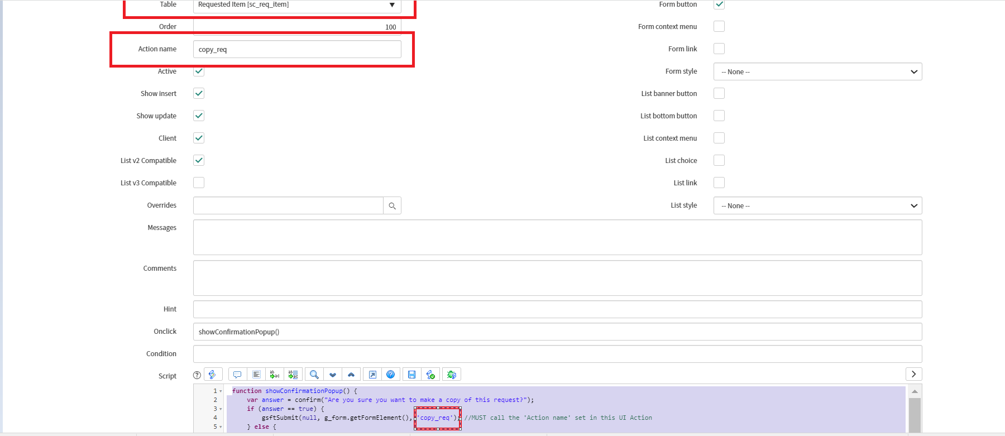
Task: Open editor help blue question icon
Action: pyautogui.click(x=391, y=375)
